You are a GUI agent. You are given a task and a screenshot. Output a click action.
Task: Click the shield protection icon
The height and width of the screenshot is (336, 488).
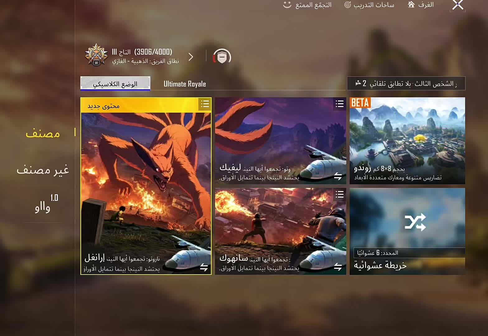pyautogui.click(x=222, y=57)
